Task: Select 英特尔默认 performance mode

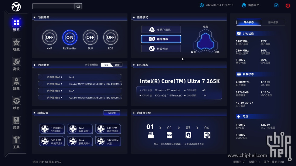Action: (161, 30)
